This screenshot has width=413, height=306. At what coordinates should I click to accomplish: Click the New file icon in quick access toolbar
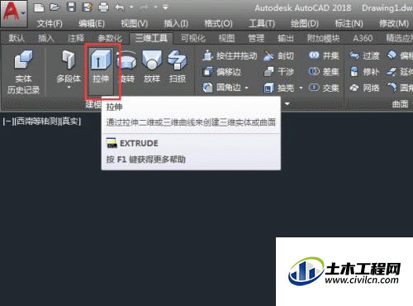pyautogui.click(x=39, y=7)
